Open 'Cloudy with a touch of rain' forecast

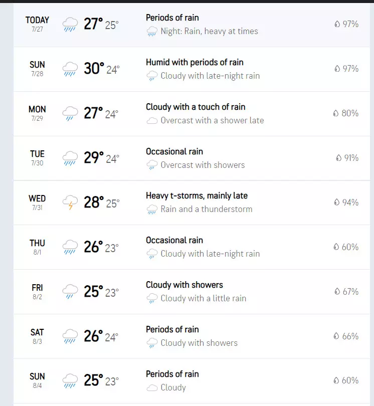(x=196, y=107)
